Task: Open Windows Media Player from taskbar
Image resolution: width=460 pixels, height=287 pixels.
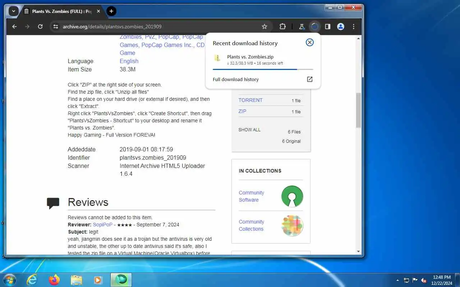Action: pyautogui.click(x=98, y=280)
